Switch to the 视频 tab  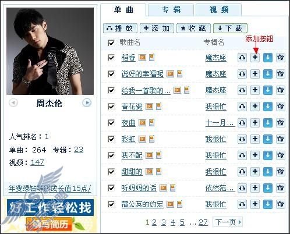(219, 10)
